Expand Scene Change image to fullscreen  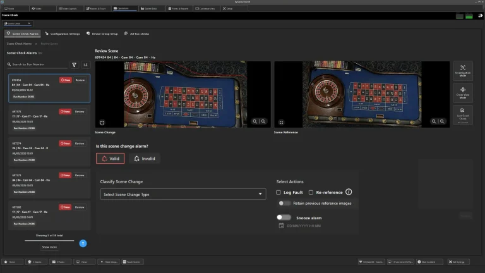click(x=102, y=123)
